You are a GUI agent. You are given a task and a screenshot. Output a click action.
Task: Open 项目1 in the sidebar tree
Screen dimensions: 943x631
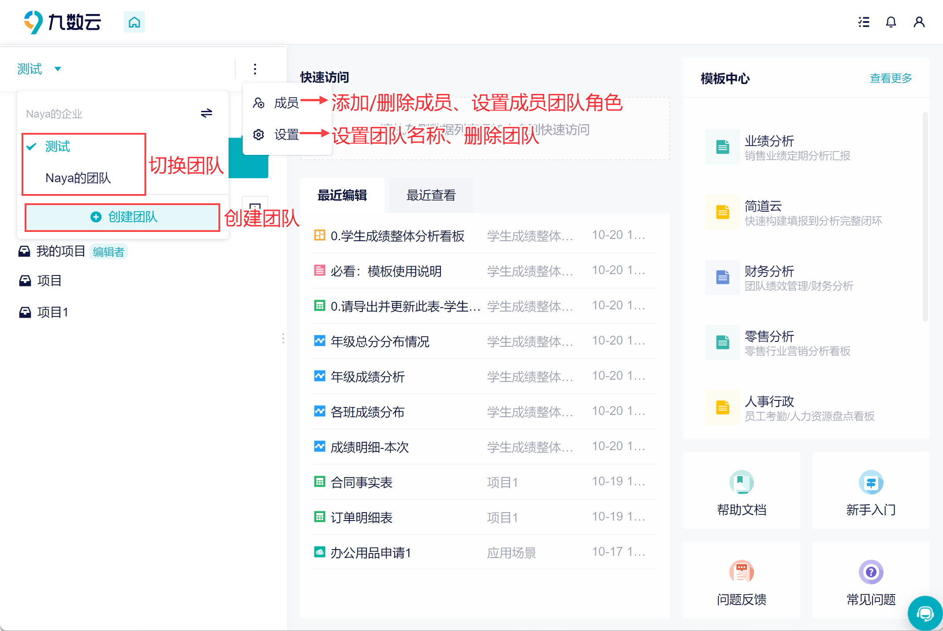pyautogui.click(x=52, y=312)
